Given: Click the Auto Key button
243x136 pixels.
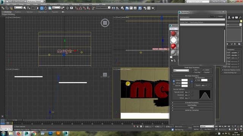Looking at the screenshot, I should coord(196,127).
